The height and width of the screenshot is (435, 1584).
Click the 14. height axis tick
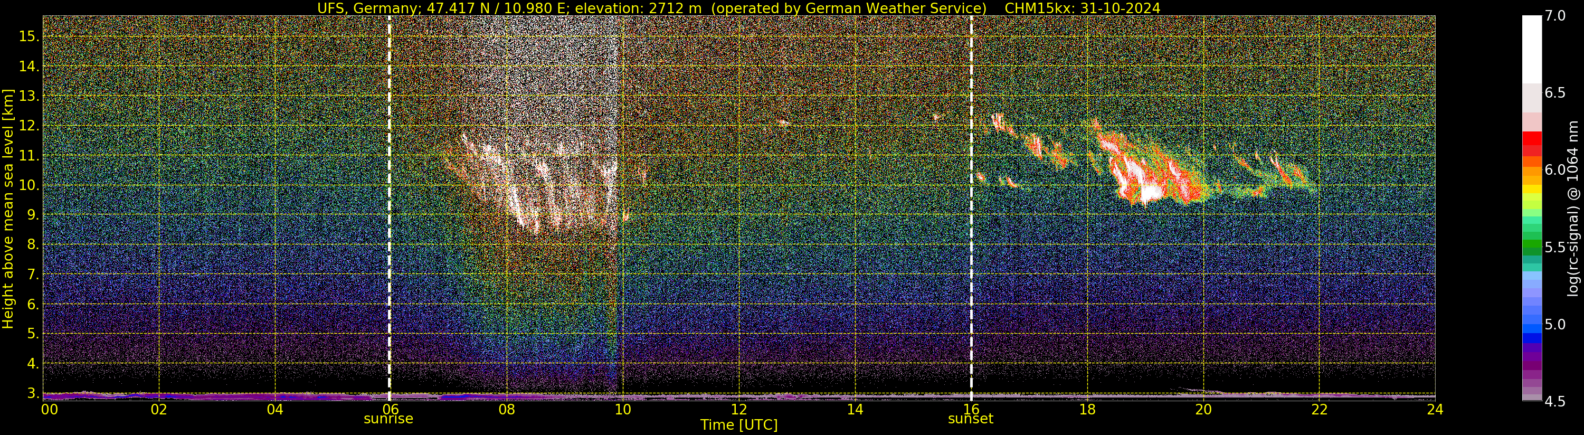pyautogui.click(x=29, y=67)
